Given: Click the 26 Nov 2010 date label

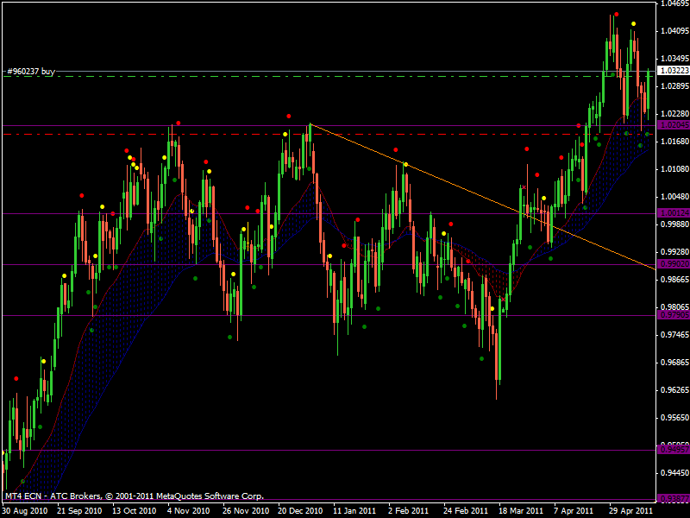Looking at the screenshot, I should [x=246, y=511].
